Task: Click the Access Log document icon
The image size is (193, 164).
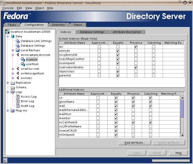Action: [x=18, y=97]
